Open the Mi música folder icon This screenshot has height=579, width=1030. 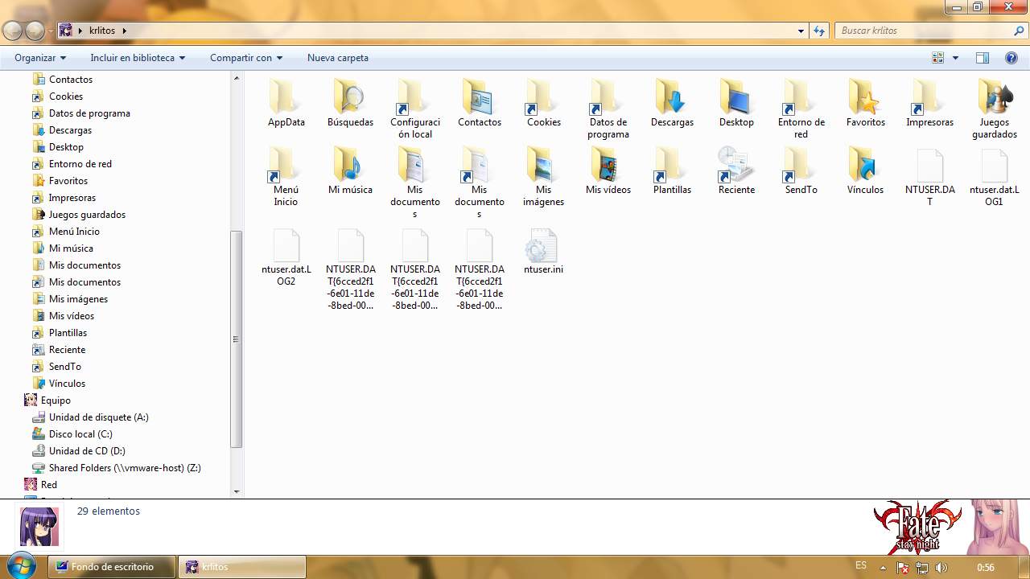click(x=350, y=166)
